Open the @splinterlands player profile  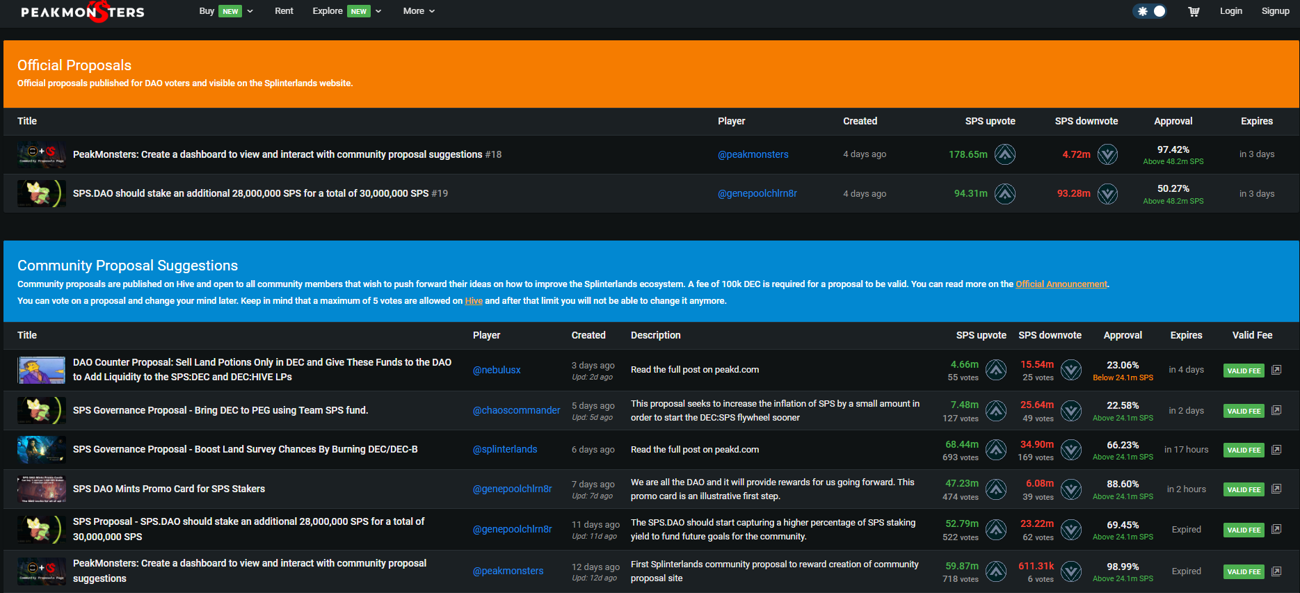pyautogui.click(x=505, y=449)
